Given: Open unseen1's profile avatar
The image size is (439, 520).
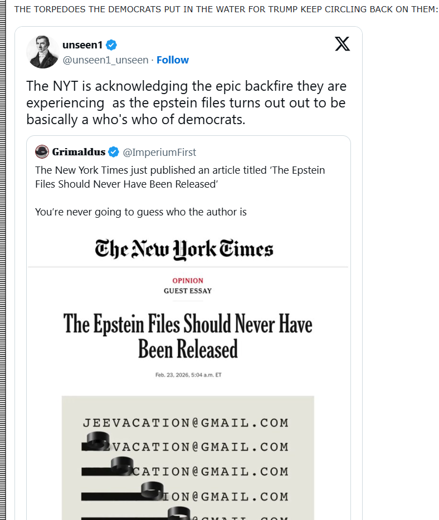Looking at the screenshot, I should point(43,52).
